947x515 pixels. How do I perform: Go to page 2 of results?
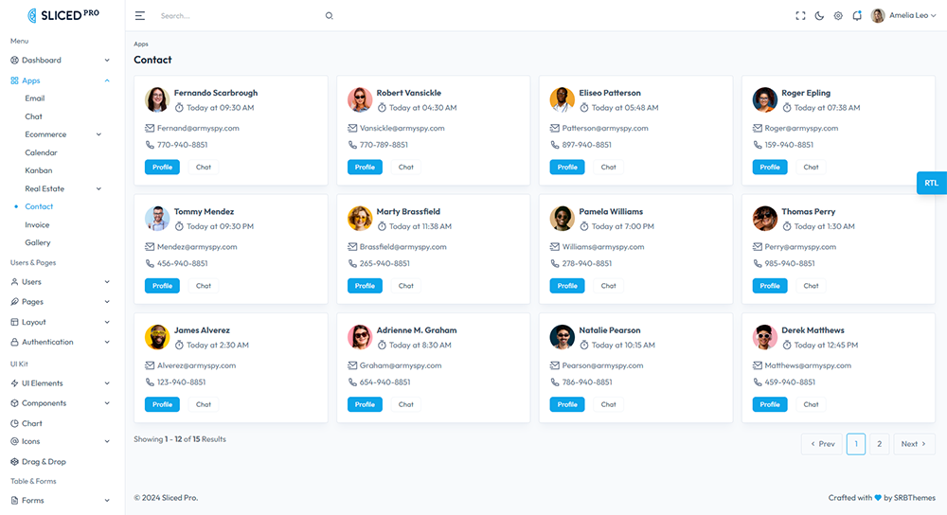tap(879, 444)
